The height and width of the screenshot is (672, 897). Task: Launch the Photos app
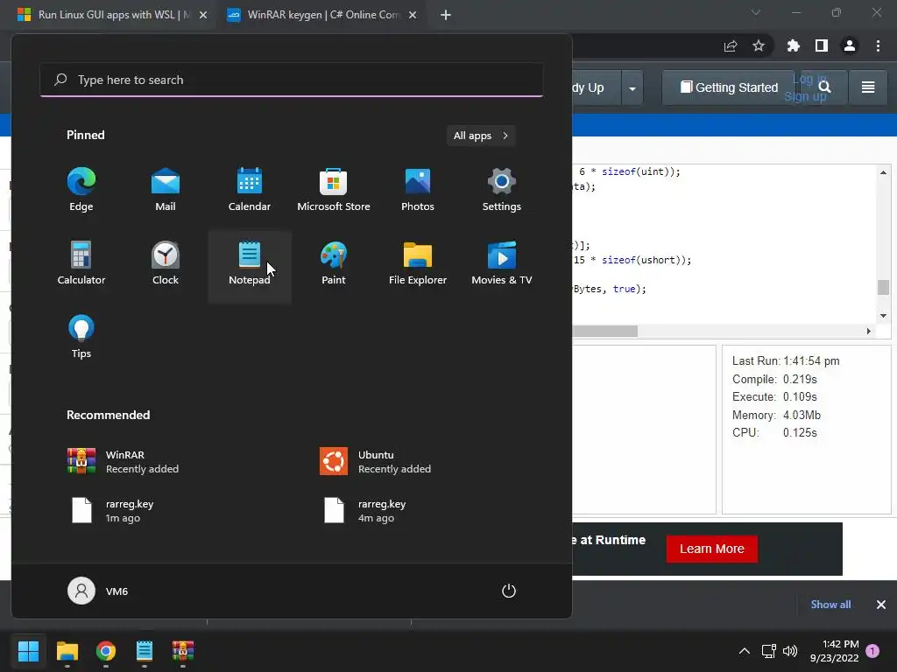(418, 190)
